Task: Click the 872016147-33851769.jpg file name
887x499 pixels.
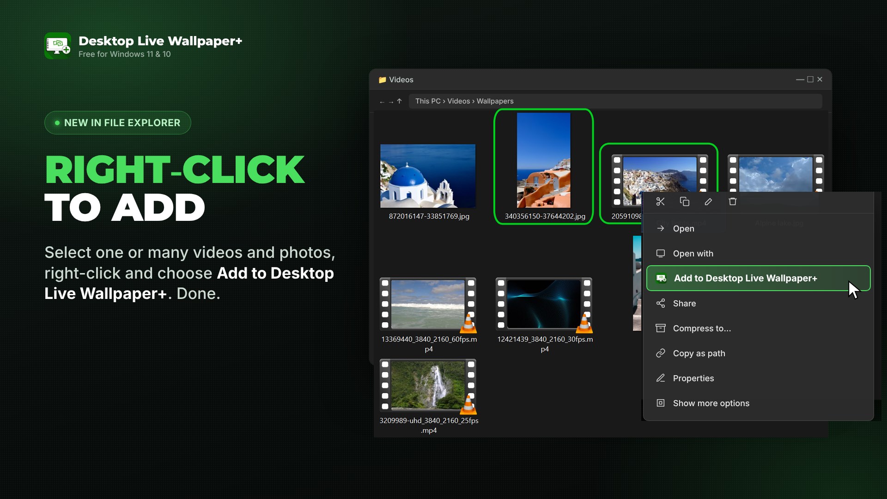Action: pos(429,216)
